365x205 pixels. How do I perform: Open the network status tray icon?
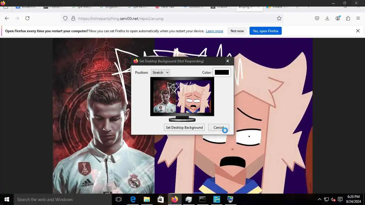point(327,199)
